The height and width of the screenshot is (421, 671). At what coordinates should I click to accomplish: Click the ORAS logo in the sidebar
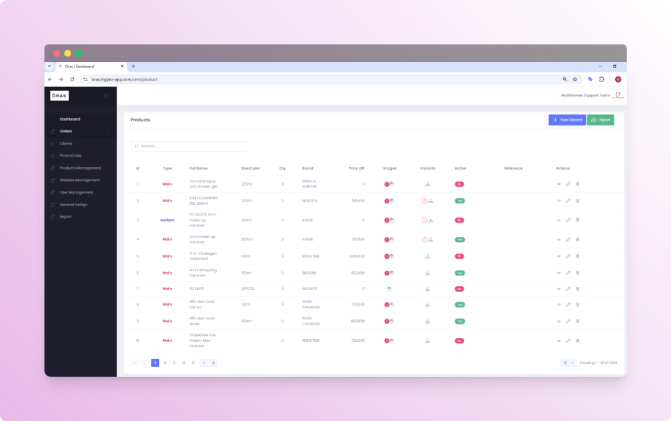tap(59, 95)
